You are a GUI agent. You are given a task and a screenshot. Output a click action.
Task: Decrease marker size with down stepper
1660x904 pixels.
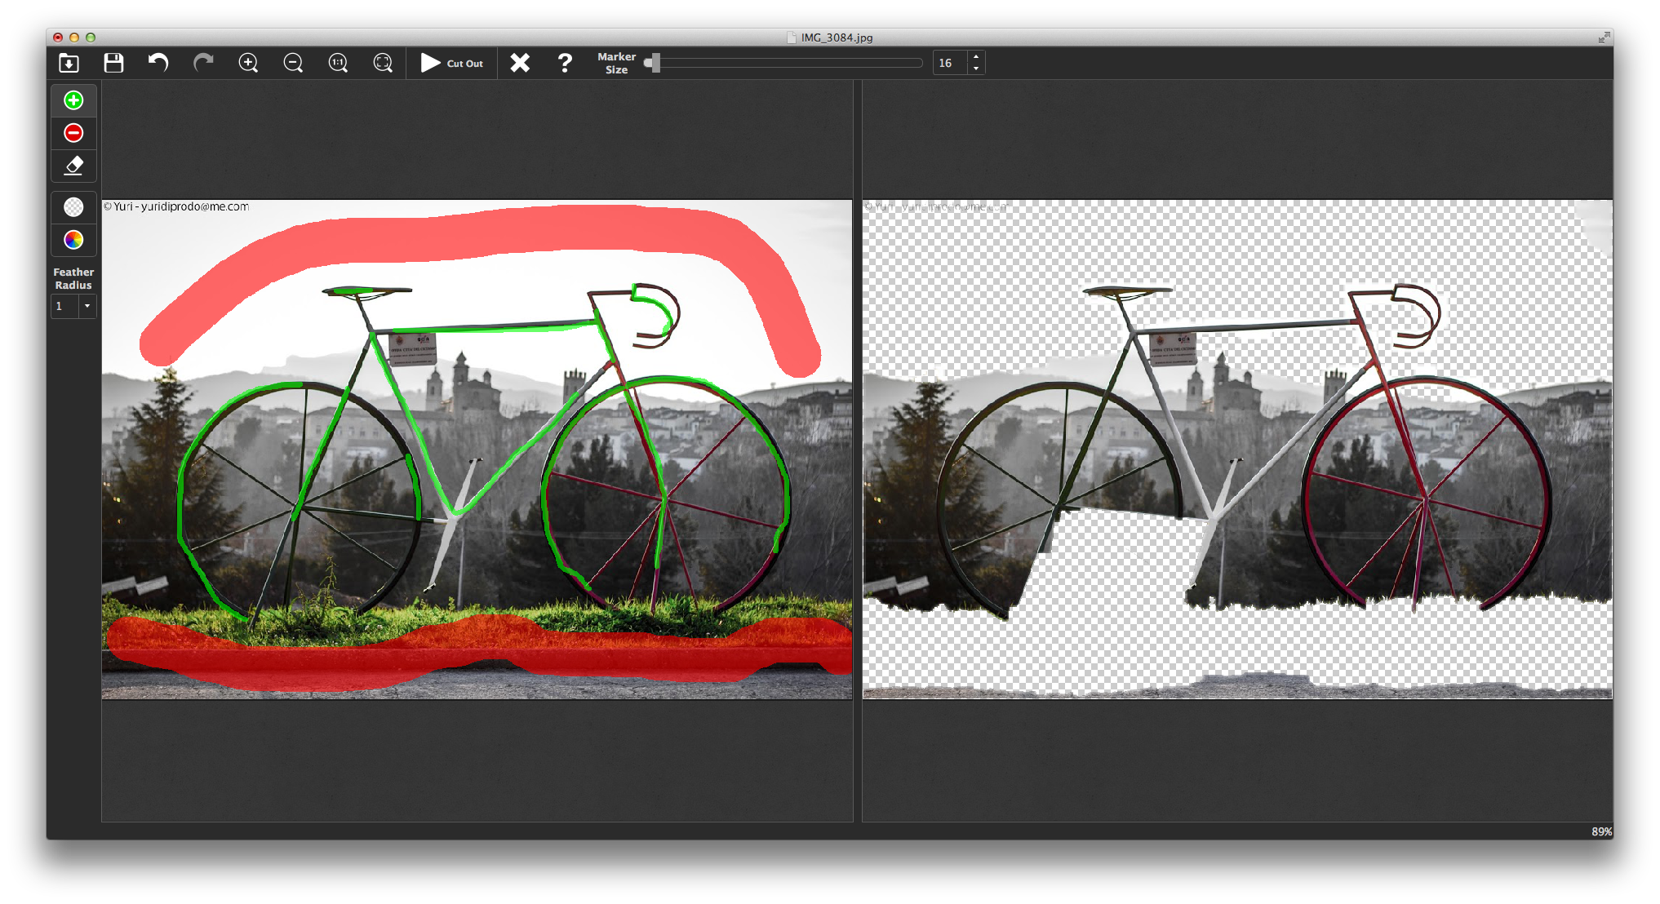[x=976, y=69]
